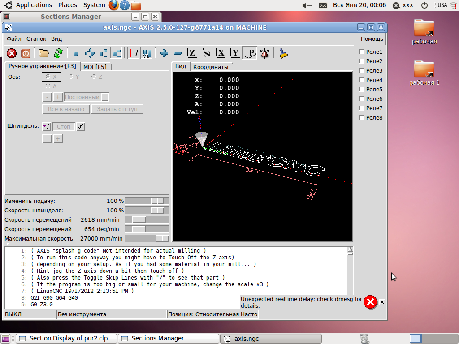Clear live plot with broom icon
This screenshot has height=344, width=459.
point(283,53)
